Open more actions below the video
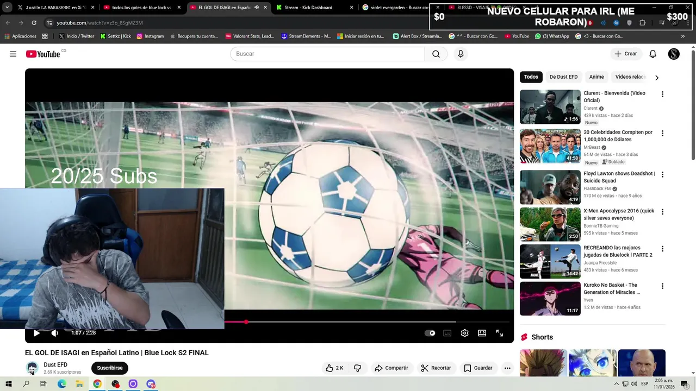696x391 pixels. point(507,368)
